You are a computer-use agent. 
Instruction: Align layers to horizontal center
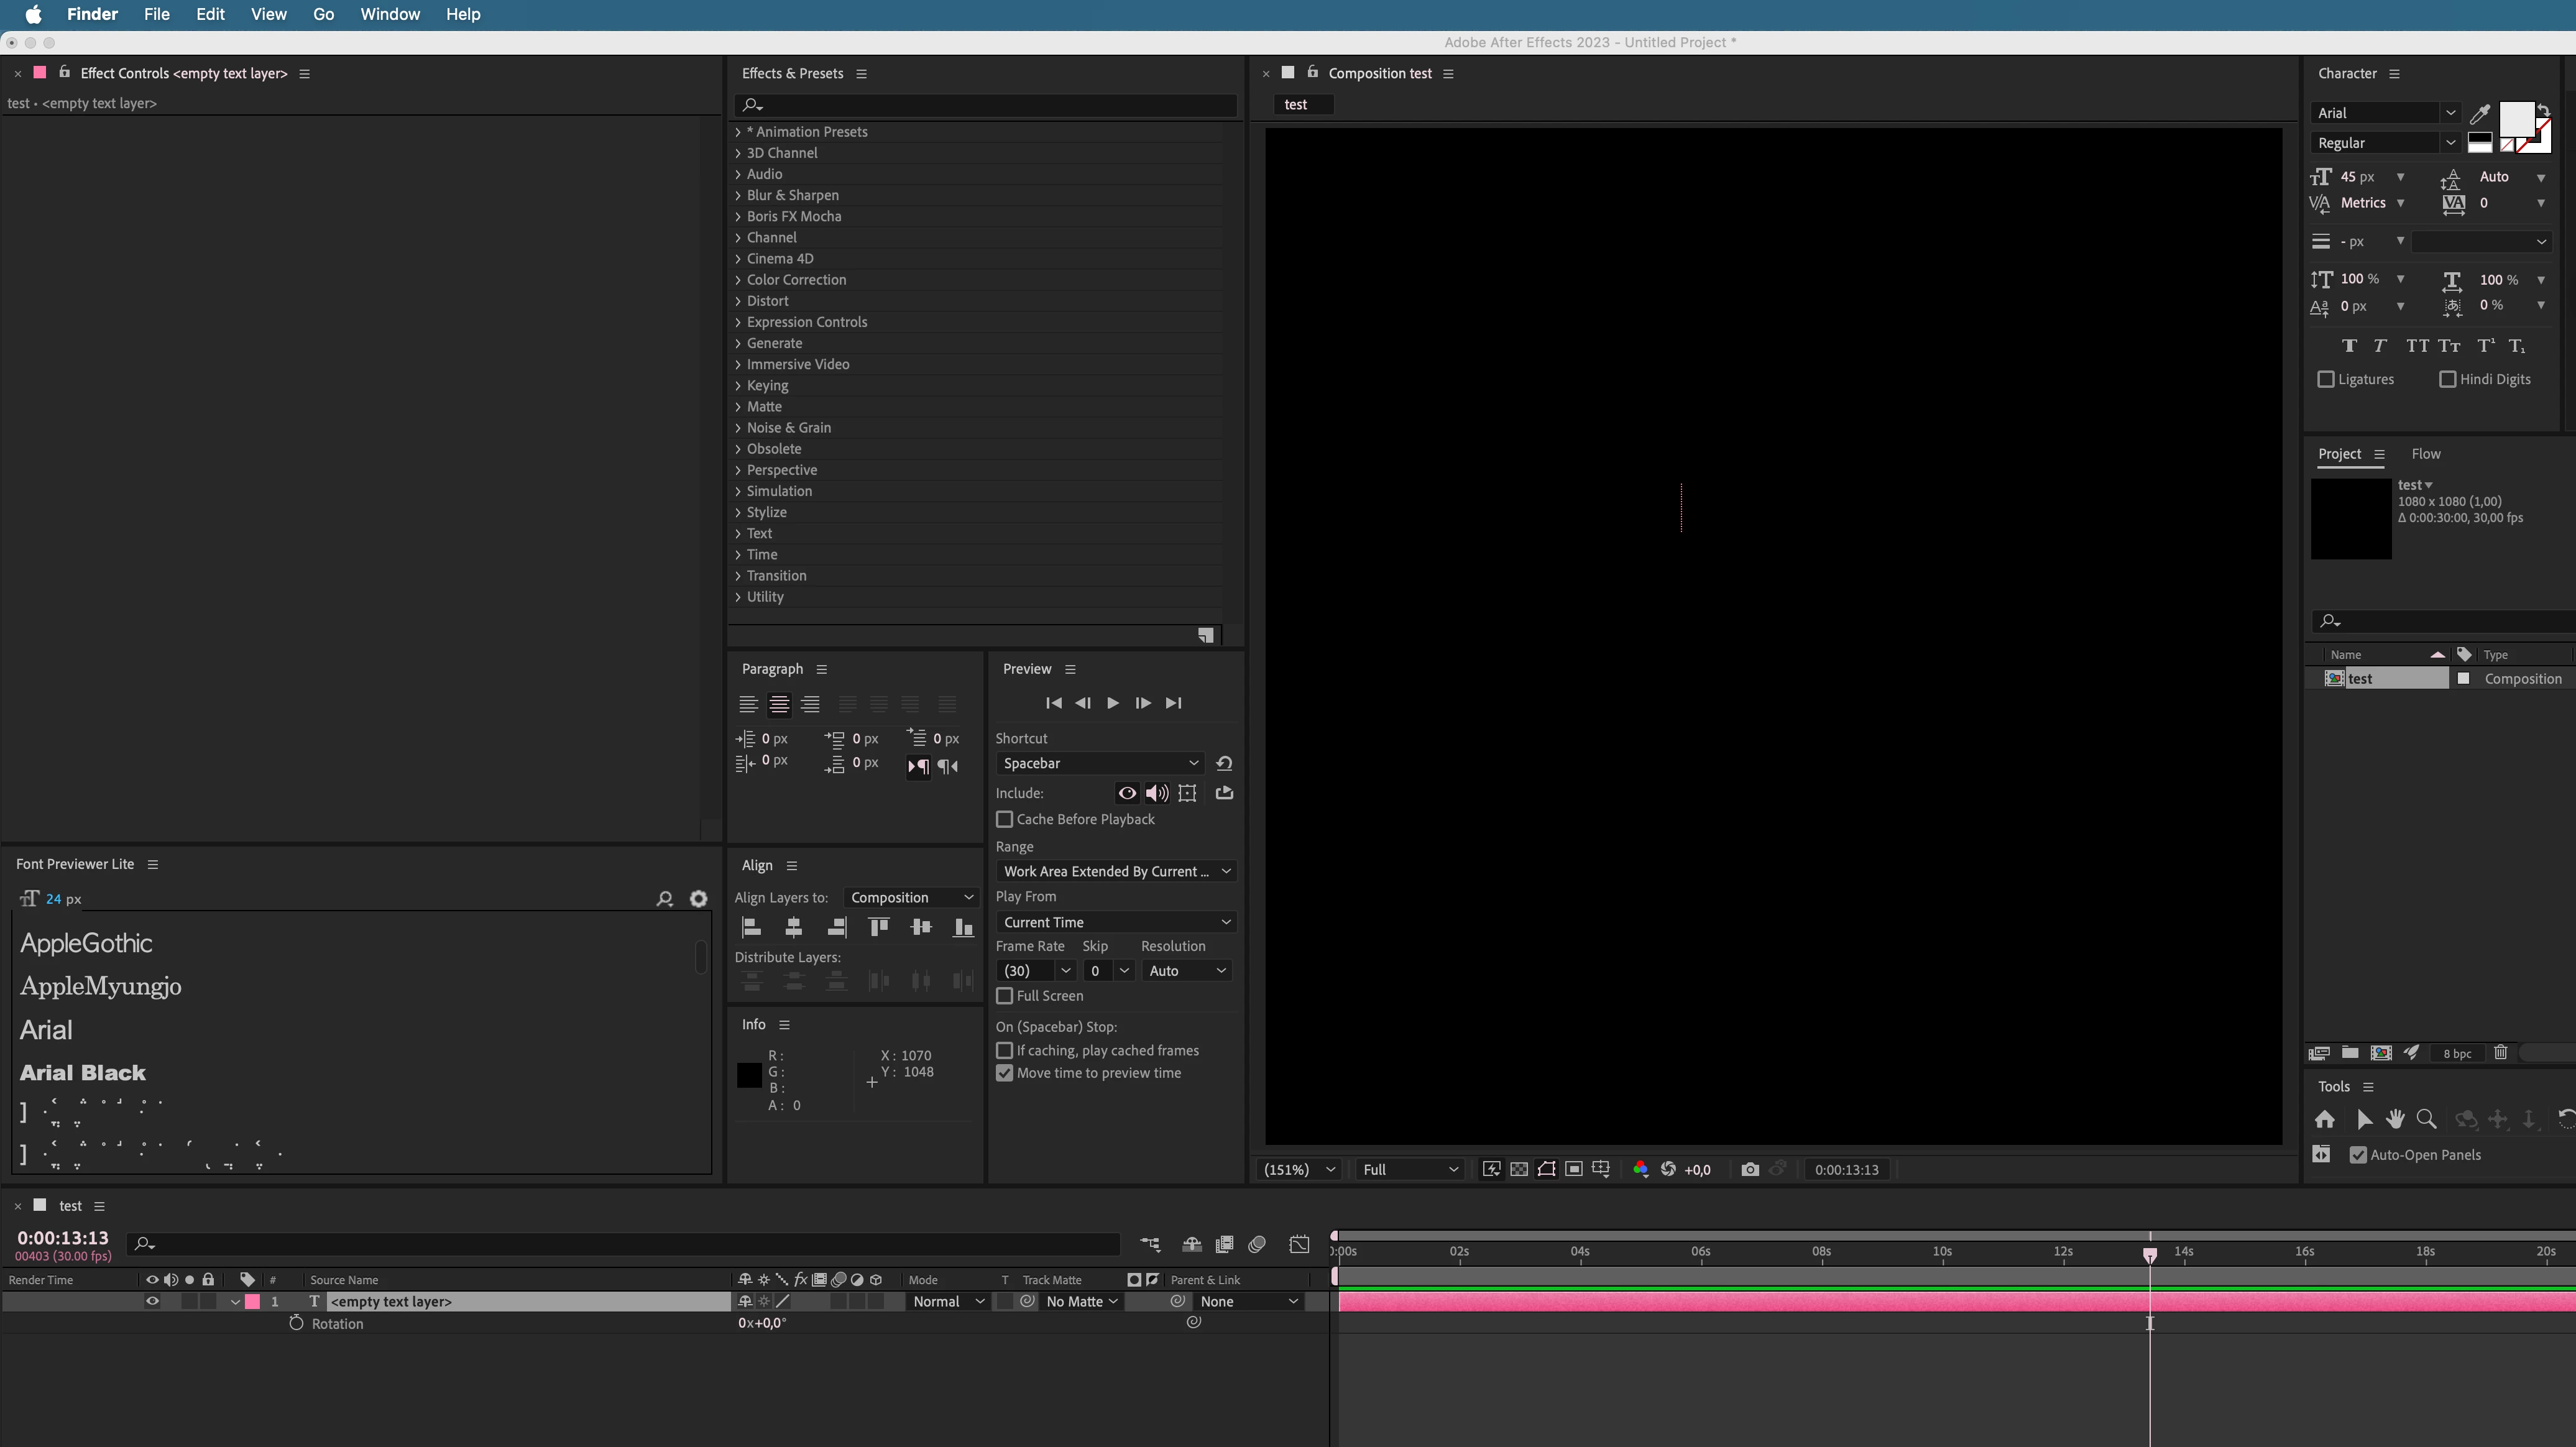[x=793, y=927]
